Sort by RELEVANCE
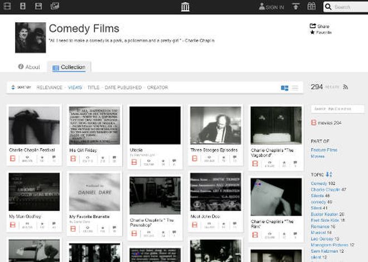This screenshot has height=262, width=368. click(x=49, y=88)
